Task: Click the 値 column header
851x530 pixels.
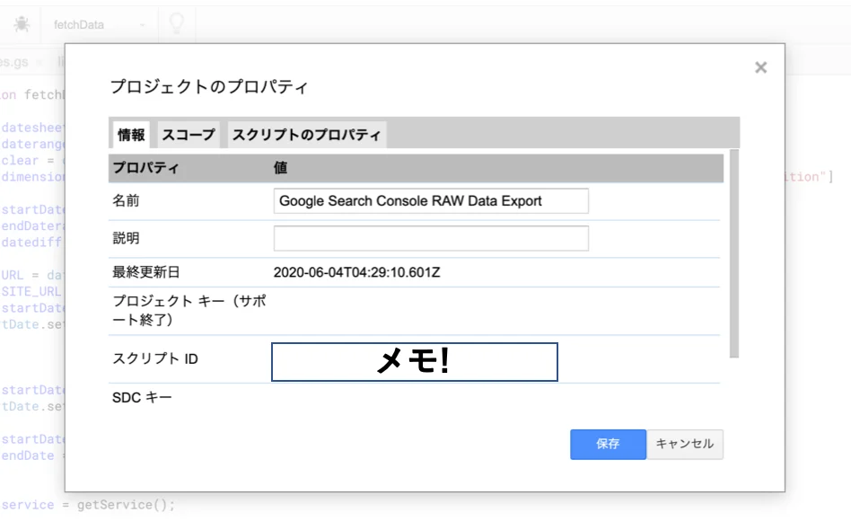Action: [280, 168]
